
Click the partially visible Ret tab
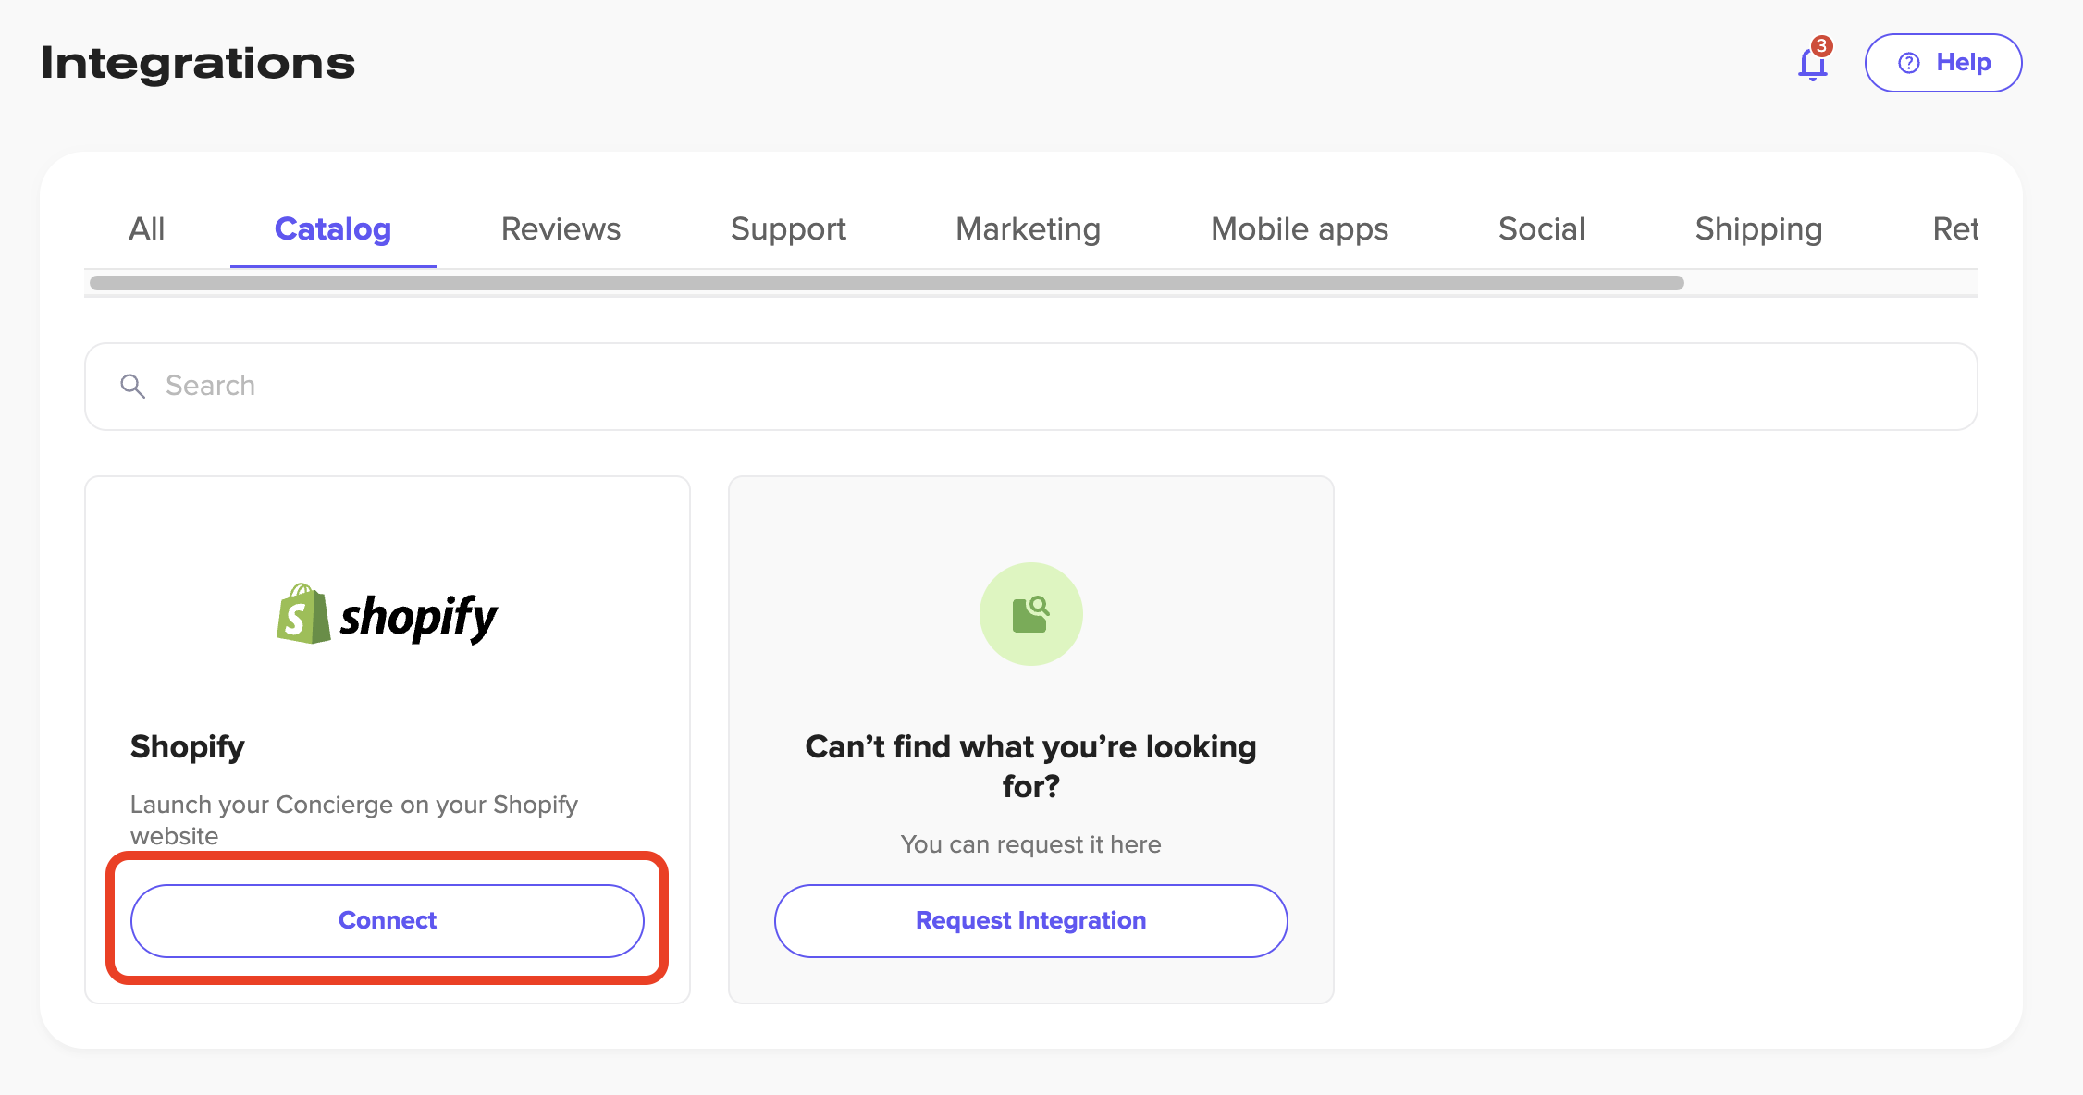click(1955, 228)
